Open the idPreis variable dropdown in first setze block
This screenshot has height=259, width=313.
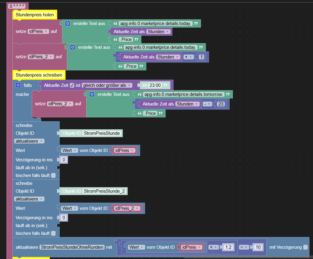click(x=38, y=31)
